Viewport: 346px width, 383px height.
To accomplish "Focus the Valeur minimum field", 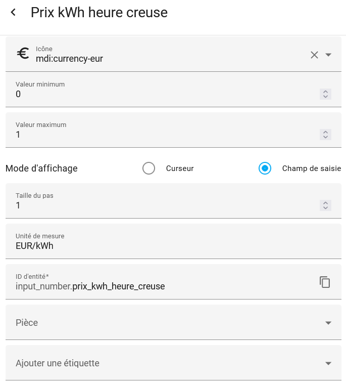I will tap(162, 94).
